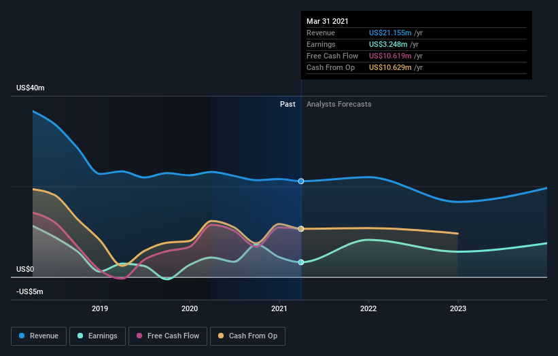Click the pink Free Cash Flow legend dot
The width and height of the screenshot is (558, 356).
tap(139, 336)
